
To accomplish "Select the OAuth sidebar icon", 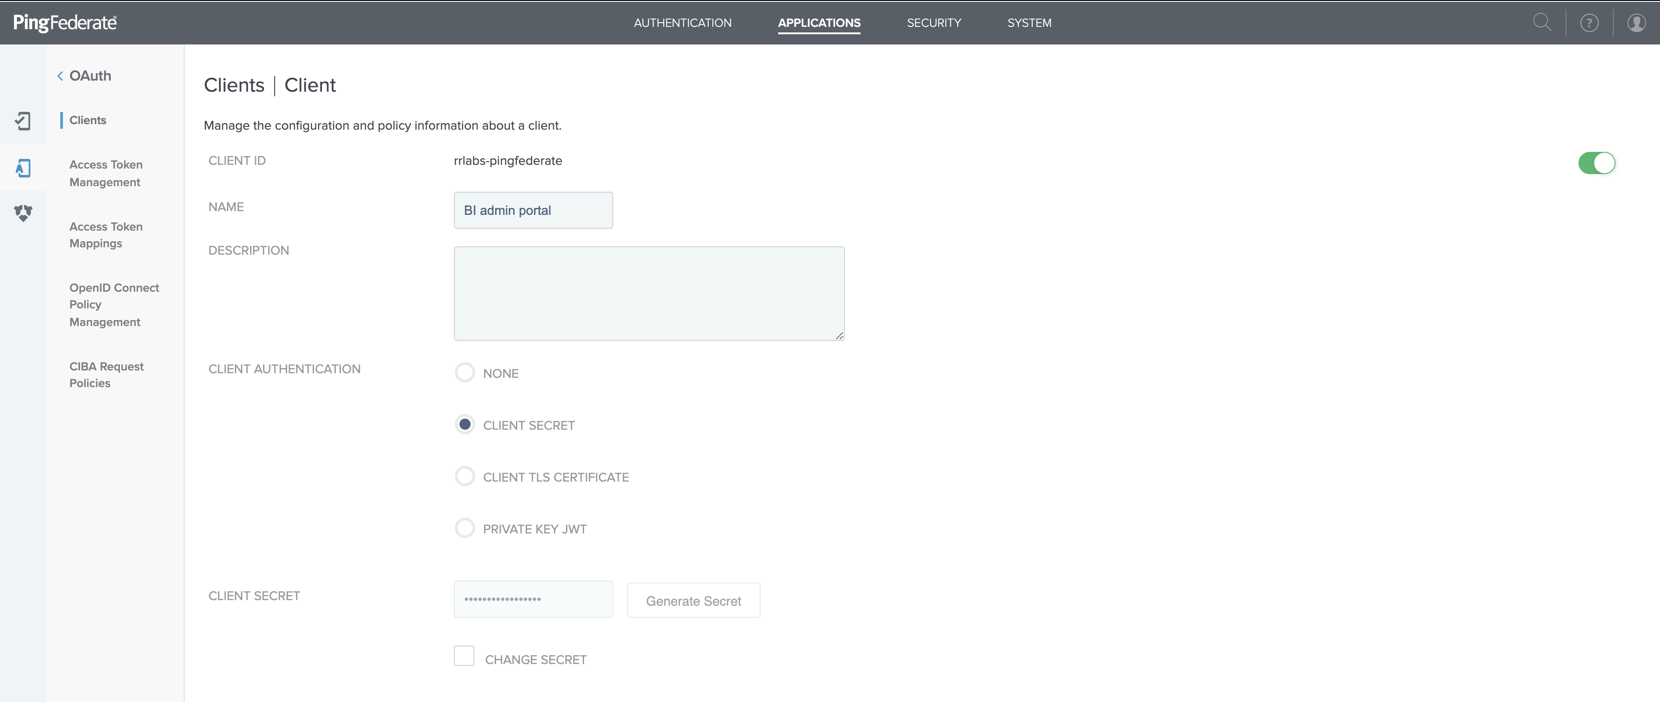I will tap(23, 168).
